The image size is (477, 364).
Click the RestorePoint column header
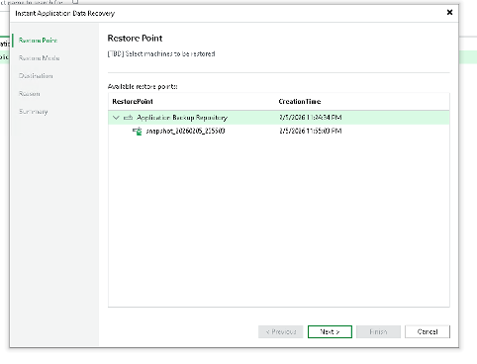click(x=133, y=102)
